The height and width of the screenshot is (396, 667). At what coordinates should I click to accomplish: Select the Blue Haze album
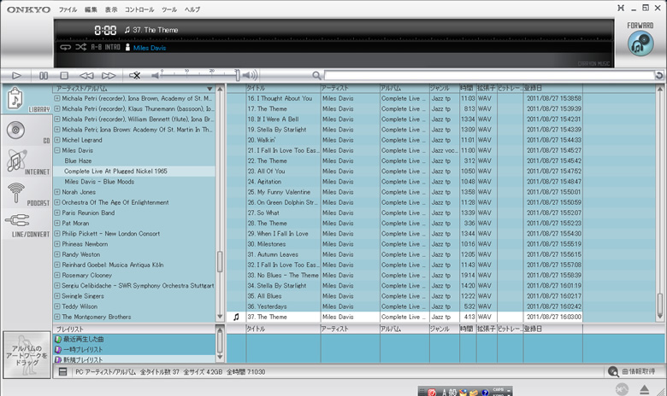click(x=78, y=160)
